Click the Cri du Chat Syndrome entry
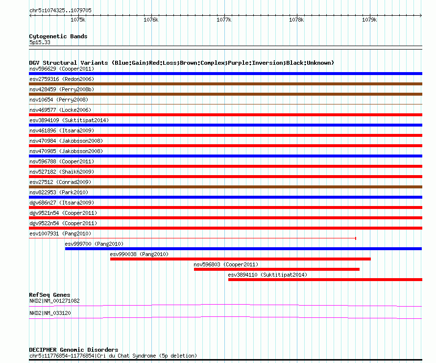 coord(113,356)
